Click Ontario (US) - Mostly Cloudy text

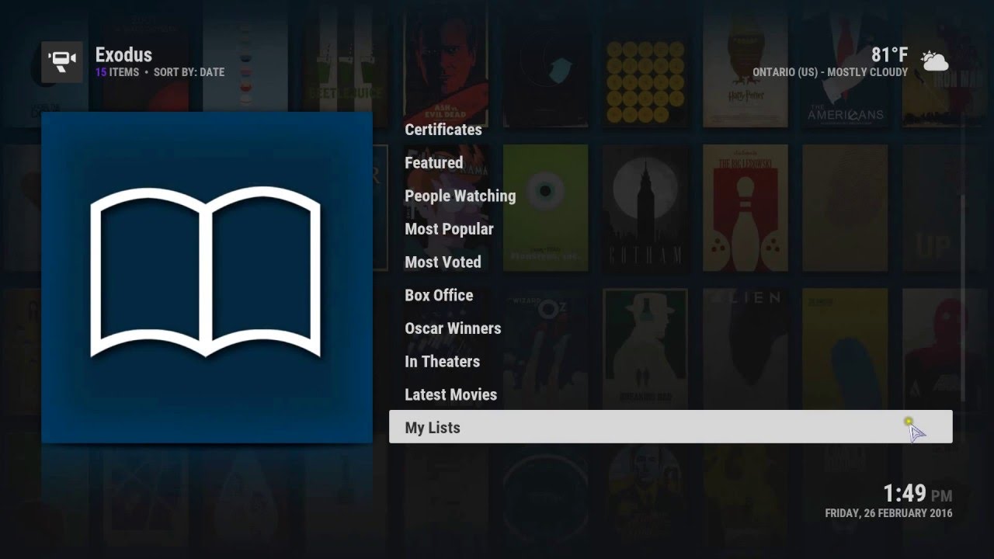pyautogui.click(x=830, y=72)
